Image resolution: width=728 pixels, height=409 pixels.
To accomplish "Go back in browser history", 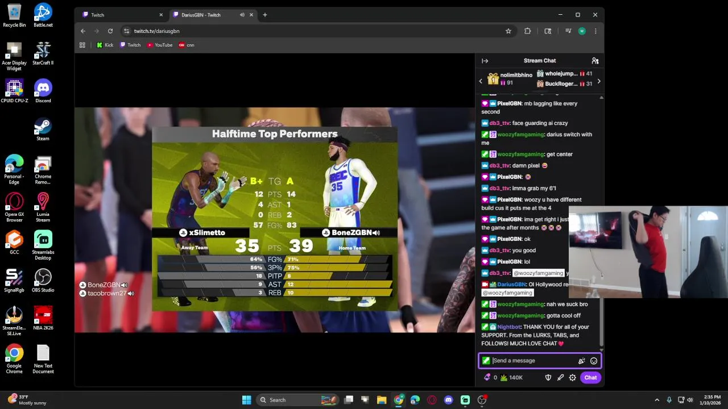I will [x=83, y=31].
